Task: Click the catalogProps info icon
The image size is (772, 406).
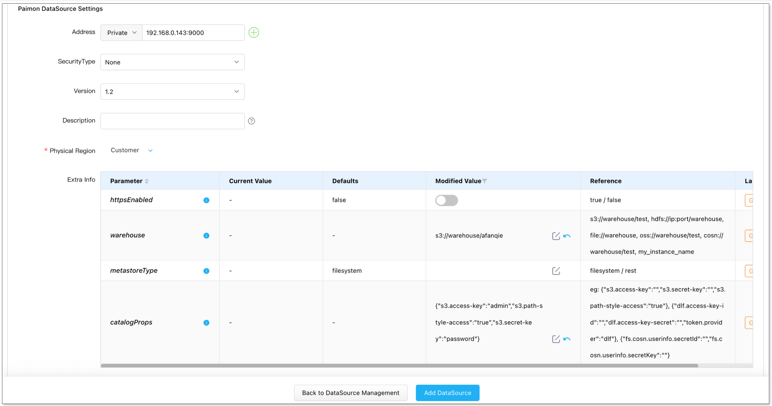Action: pos(206,323)
